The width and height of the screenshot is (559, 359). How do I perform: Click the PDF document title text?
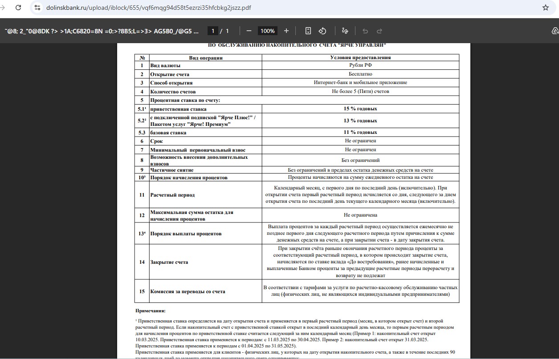[x=102, y=31]
